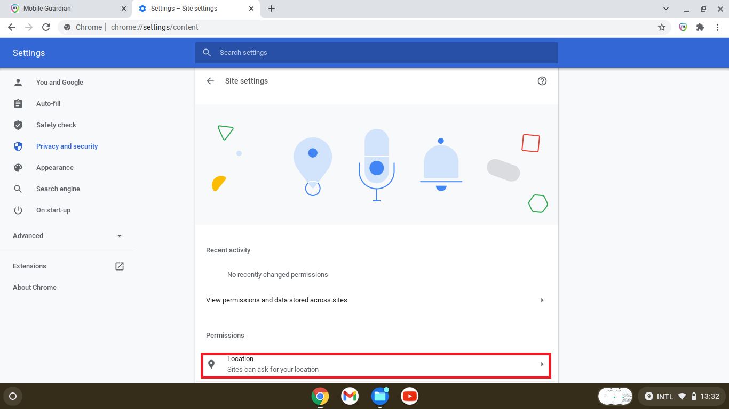Click the Search settings field

(x=377, y=53)
